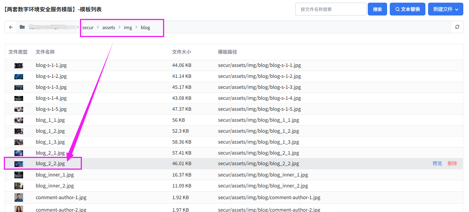Click 删除 link for blog_2_2.jpg
Screen dimensions: 469x212
click(452, 164)
